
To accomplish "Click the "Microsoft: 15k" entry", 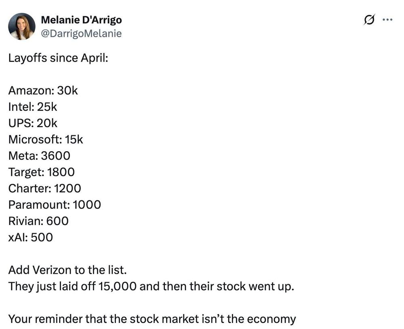I will (46, 140).
